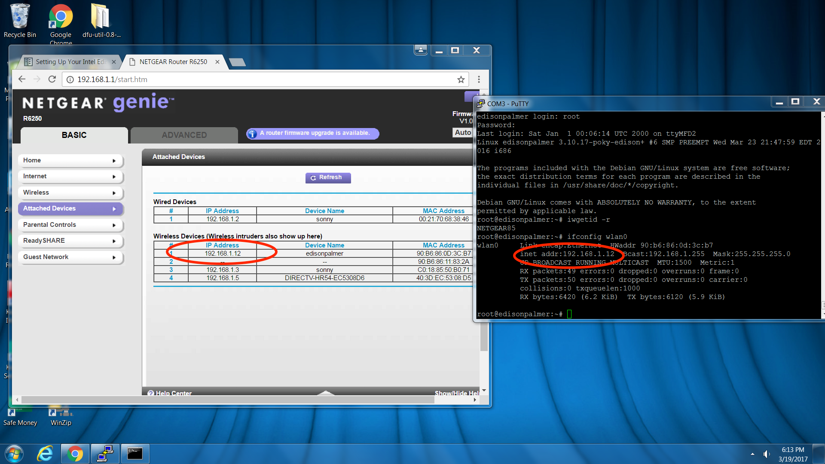Open the dfu-util-0.8 folder icon

pos(101,21)
